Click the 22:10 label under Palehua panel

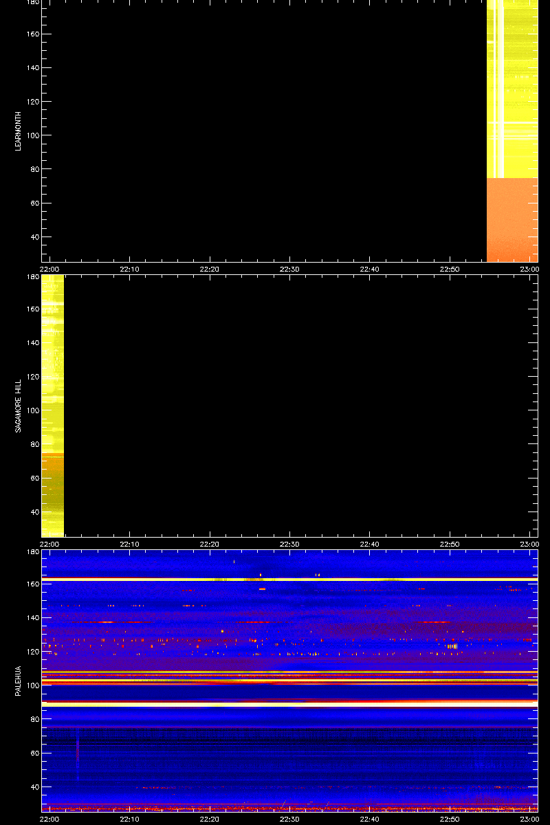(130, 819)
